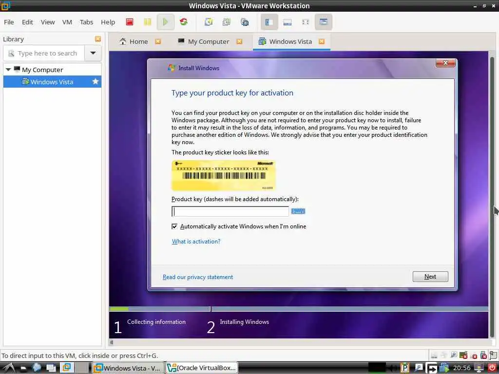This screenshot has width=499, height=374.
Task: Click the magnifier search tray icon
Action: tap(419, 368)
